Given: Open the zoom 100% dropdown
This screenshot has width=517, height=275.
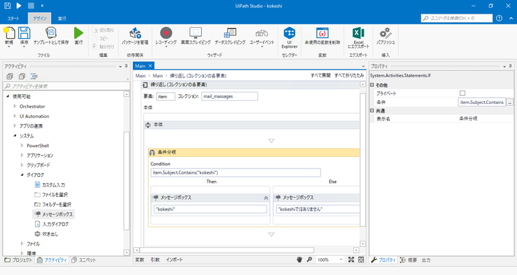Looking at the screenshot, I should point(341,260).
